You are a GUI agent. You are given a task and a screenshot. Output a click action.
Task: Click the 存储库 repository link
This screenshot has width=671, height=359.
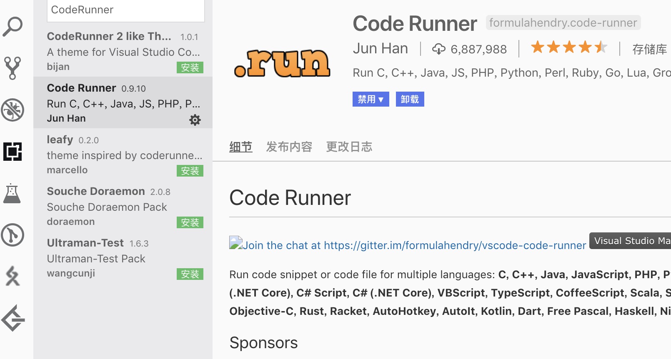click(649, 49)
